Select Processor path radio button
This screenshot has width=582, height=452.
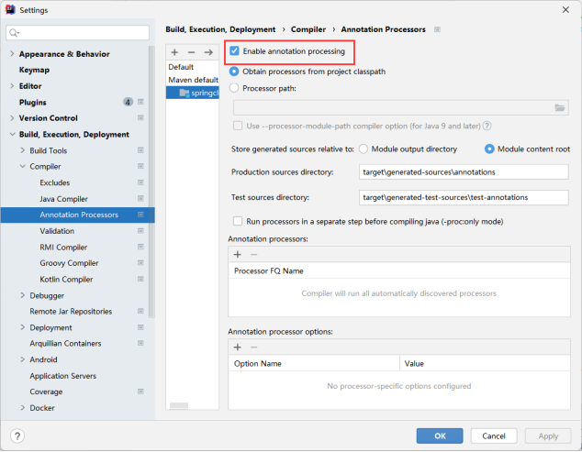pos(235,88)
